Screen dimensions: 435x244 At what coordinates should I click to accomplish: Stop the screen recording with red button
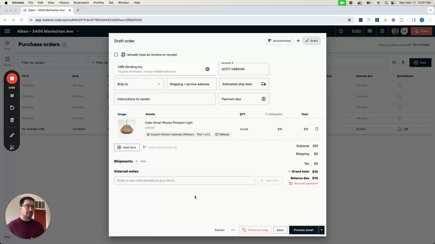12,79
